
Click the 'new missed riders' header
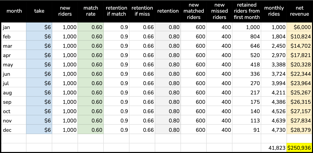219,11
